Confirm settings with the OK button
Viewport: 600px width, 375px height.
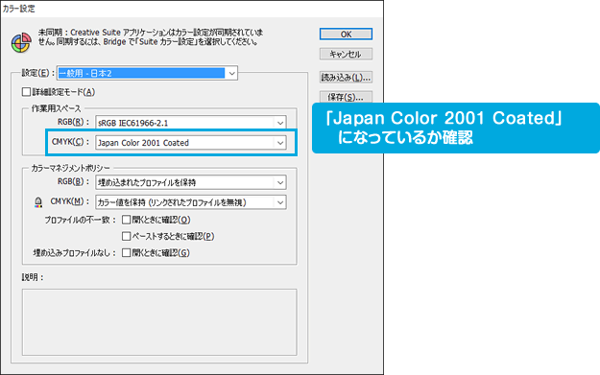tap(346, 34)
